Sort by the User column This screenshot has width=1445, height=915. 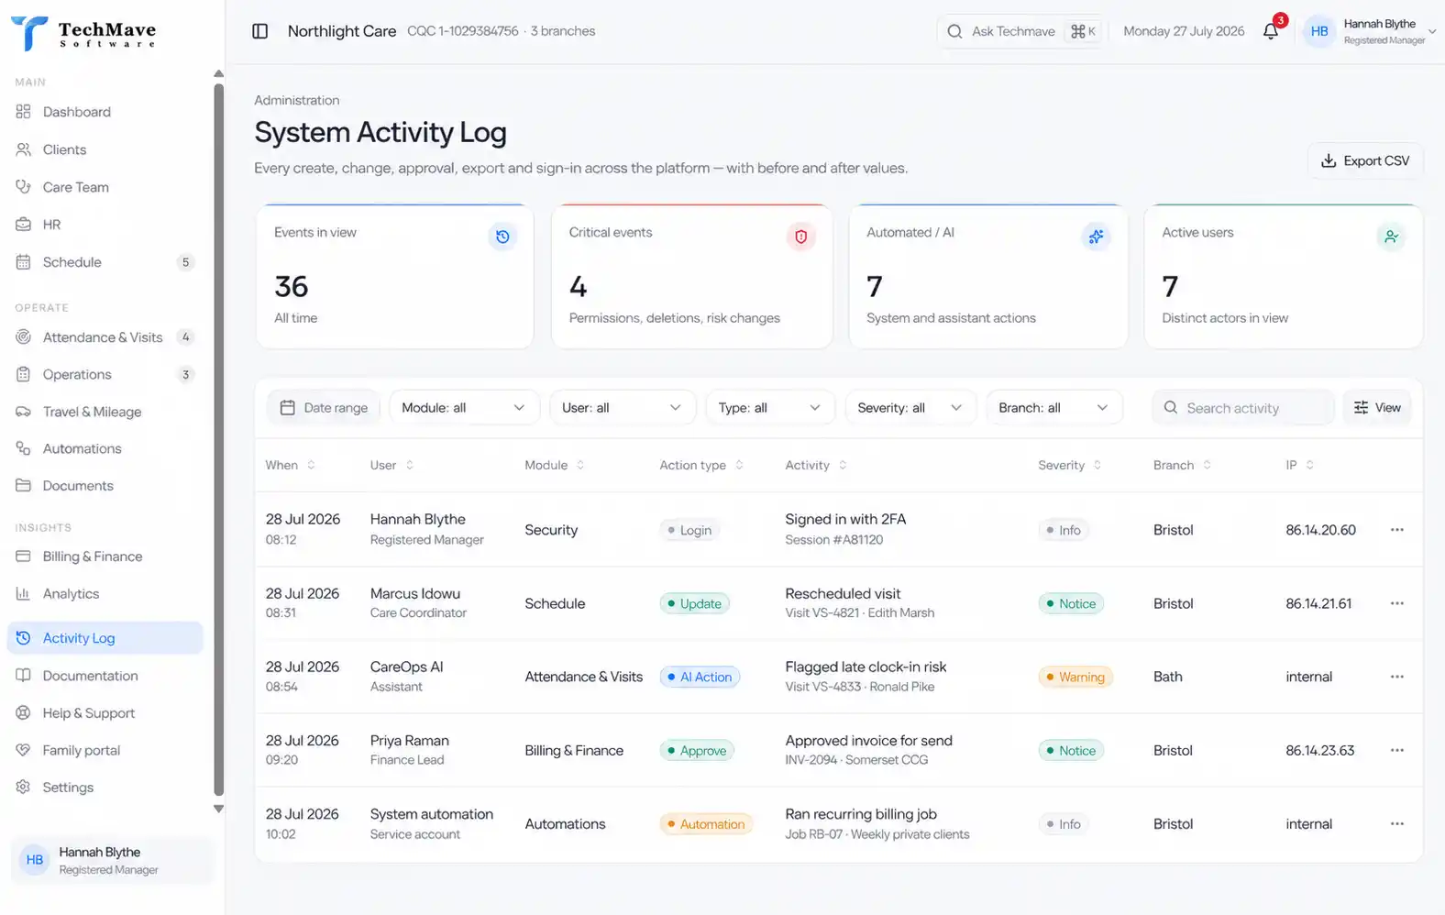(392, 465)
